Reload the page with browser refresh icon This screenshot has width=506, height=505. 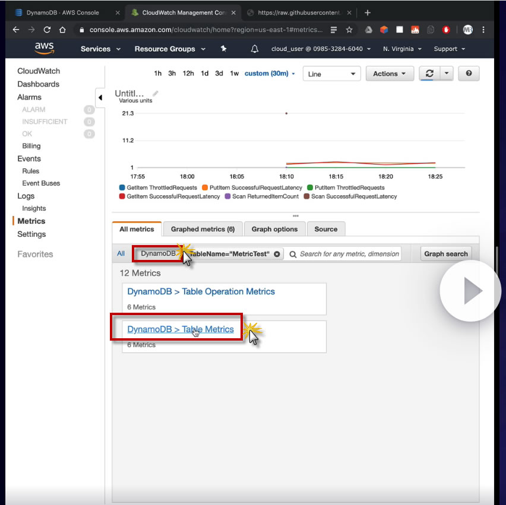47,30
